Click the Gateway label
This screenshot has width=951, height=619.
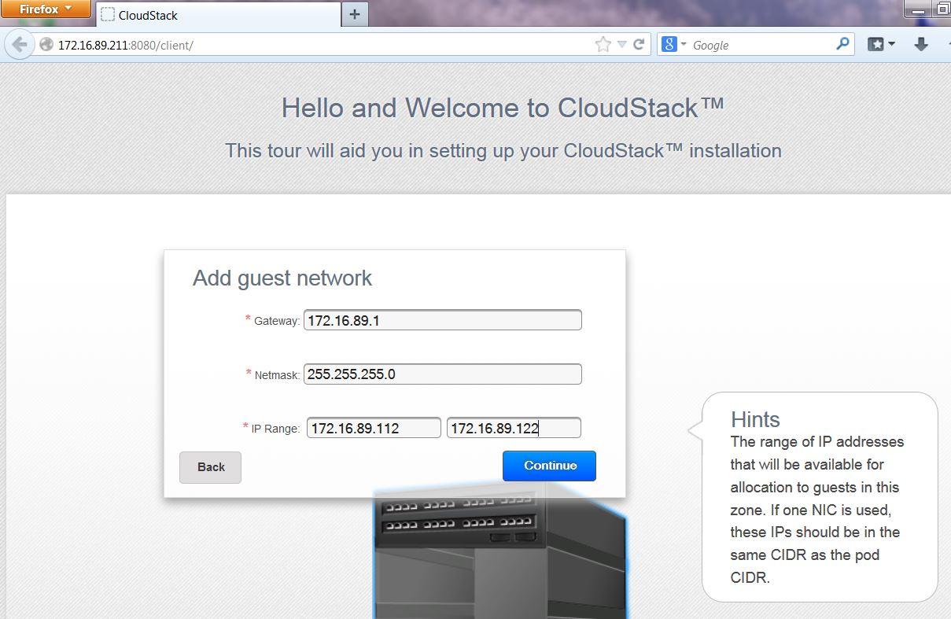pos(276,321)
